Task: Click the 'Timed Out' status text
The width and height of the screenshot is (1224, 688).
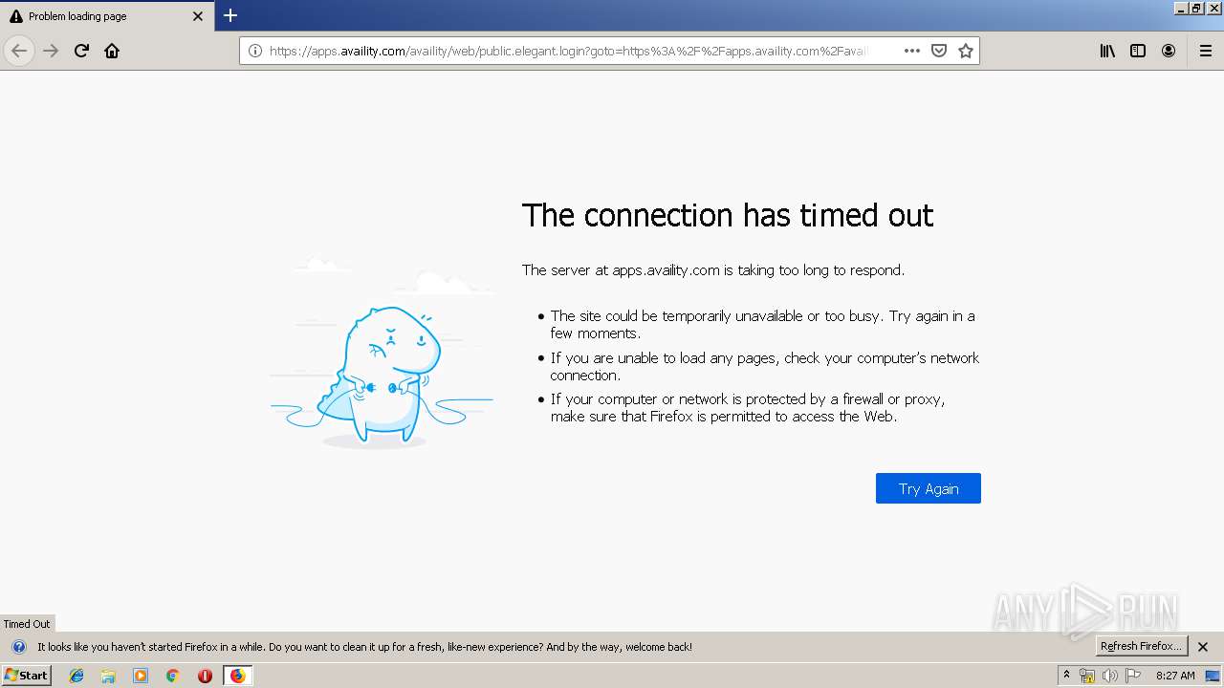Action: click(27, 624)
